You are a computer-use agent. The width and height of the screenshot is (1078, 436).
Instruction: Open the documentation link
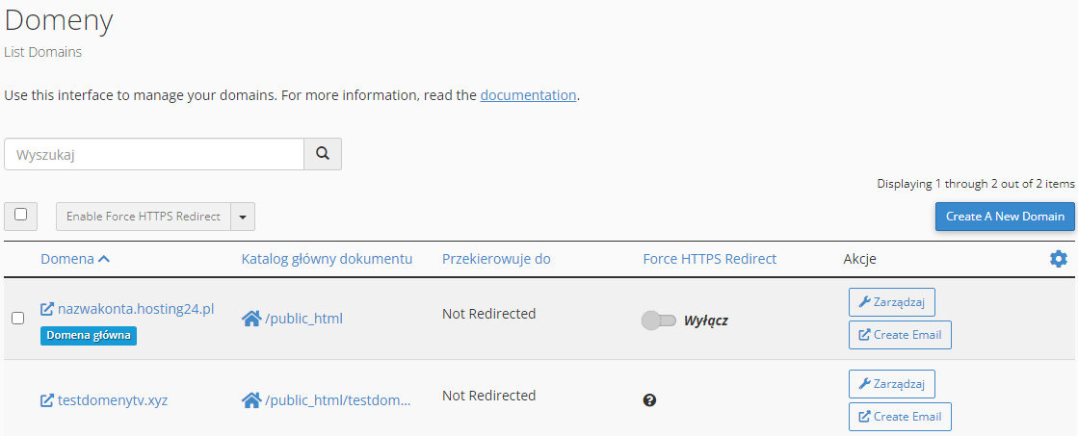point(528,95)
